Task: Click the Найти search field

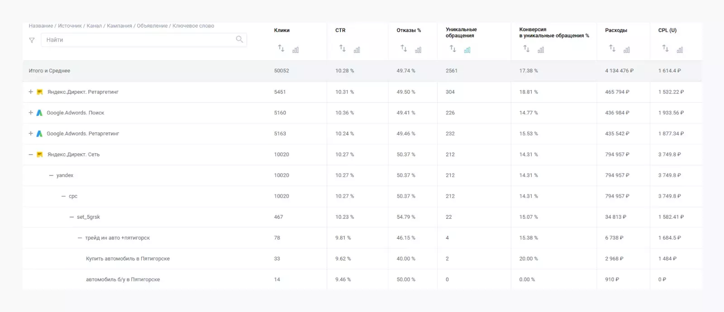Action: pos(138,40)
